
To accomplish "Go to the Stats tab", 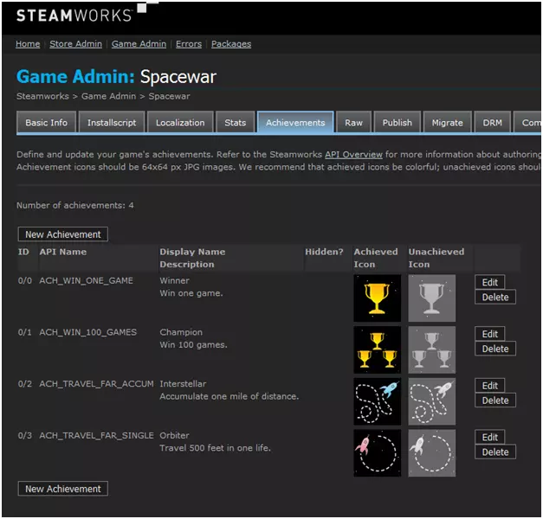I will click(x=236, y=123).
